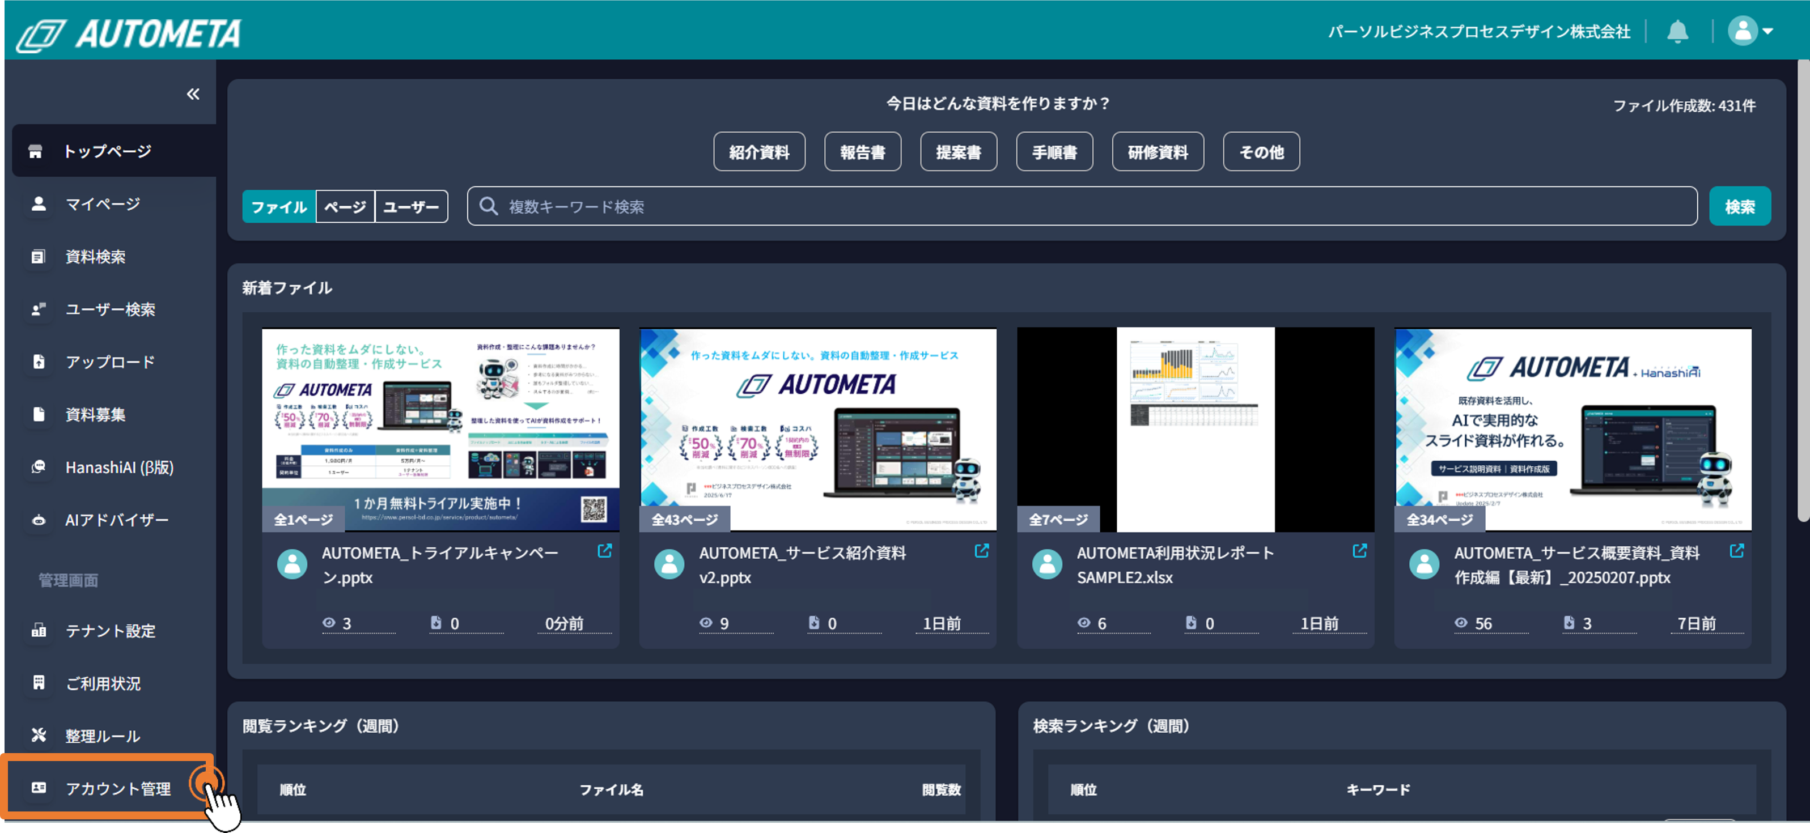Click the magnifier icon in search box

[488, 206]
